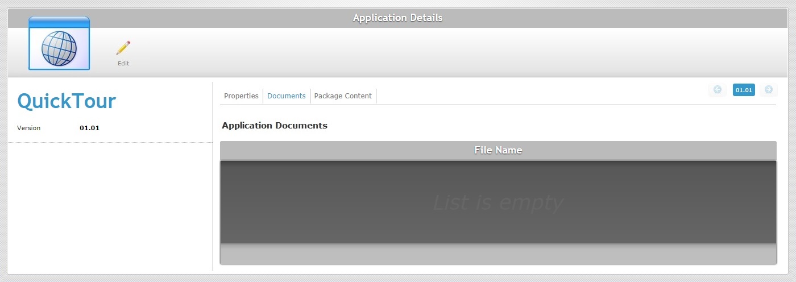This screenshot has width=796, height=282.
Task: Click the Application Details title bar
Action: click(x=397, y=18)
